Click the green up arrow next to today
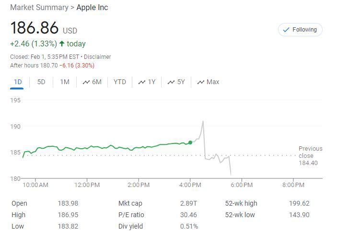Image resolution: width=337 pixels, height=231 pixels. 62,44
